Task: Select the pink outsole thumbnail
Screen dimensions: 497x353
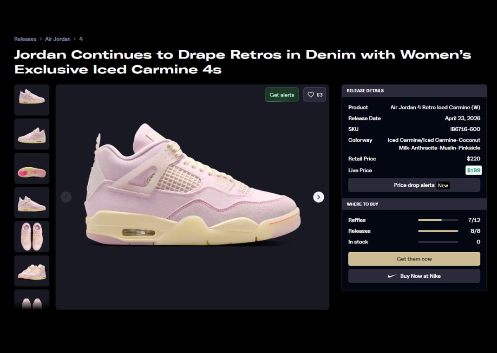Action: pos(32,168)
